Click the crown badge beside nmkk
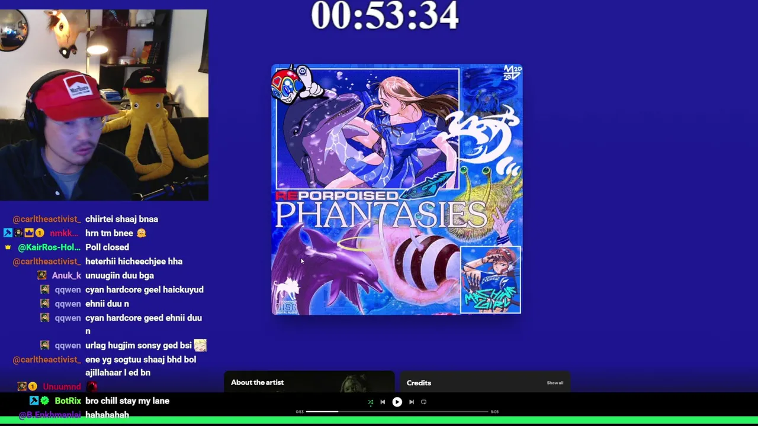 (28, 233)
